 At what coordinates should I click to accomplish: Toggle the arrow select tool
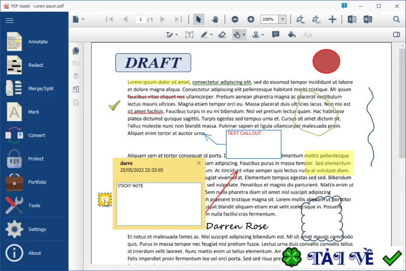(x=198, y=19)
